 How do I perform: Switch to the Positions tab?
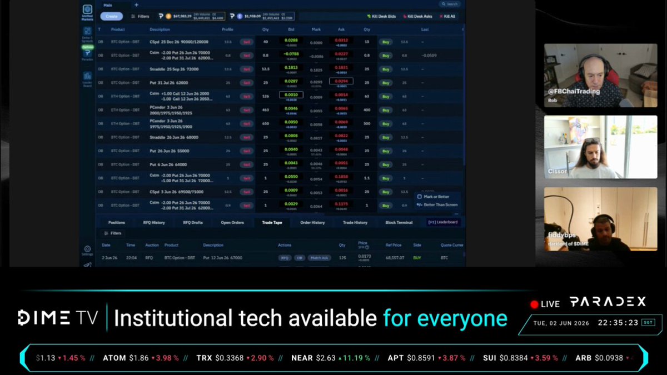[x=117, y=222]
